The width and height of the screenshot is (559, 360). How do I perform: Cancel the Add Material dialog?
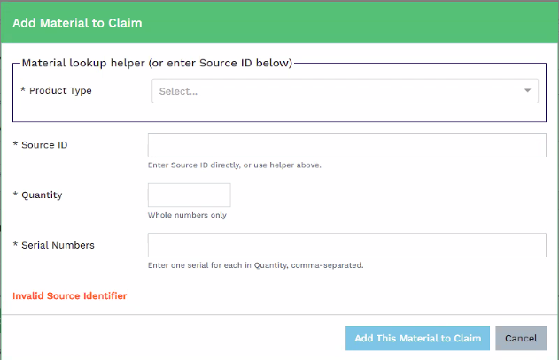tap(521, 338)
